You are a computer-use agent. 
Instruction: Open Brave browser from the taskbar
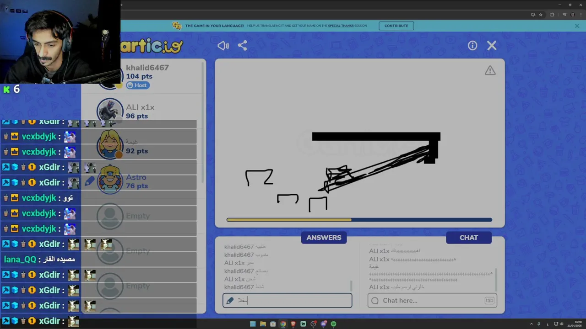[x=293, y=324]
